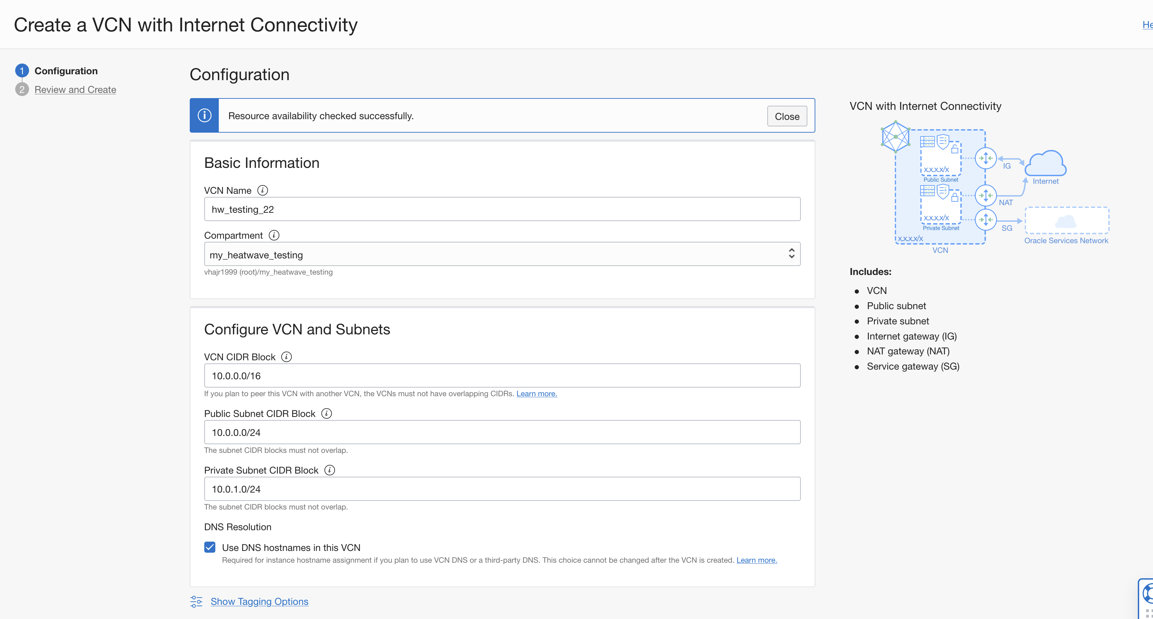Viewport: 1153px width, 619px height.
Task: Click the VCN CIDR Block info icon
Action: pos(287,357)
